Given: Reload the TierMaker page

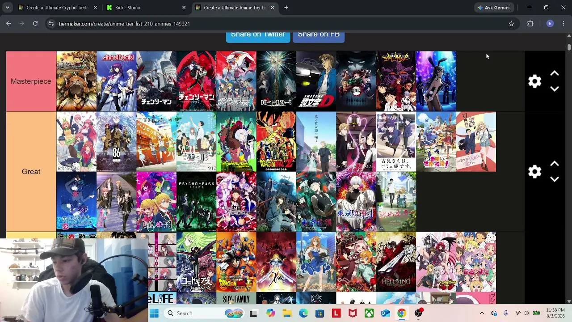Looking at the screenshot, I should (35, 24).
